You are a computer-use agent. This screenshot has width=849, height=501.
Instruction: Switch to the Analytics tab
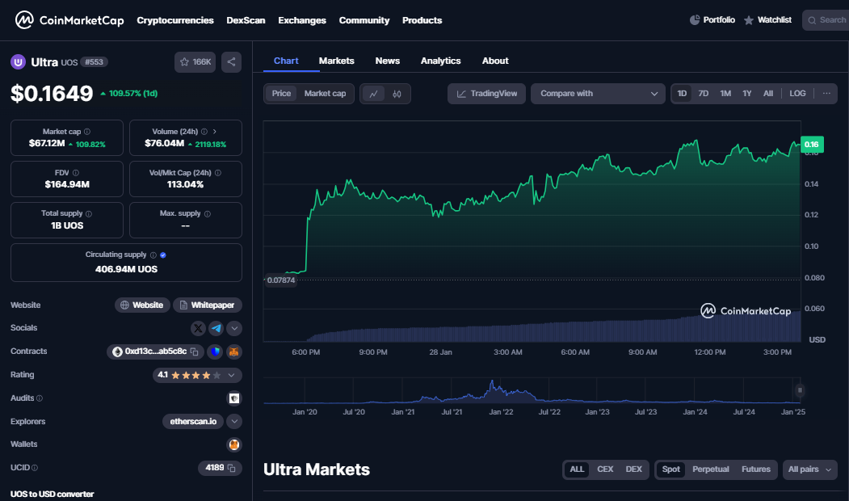(x=440, y=61)
